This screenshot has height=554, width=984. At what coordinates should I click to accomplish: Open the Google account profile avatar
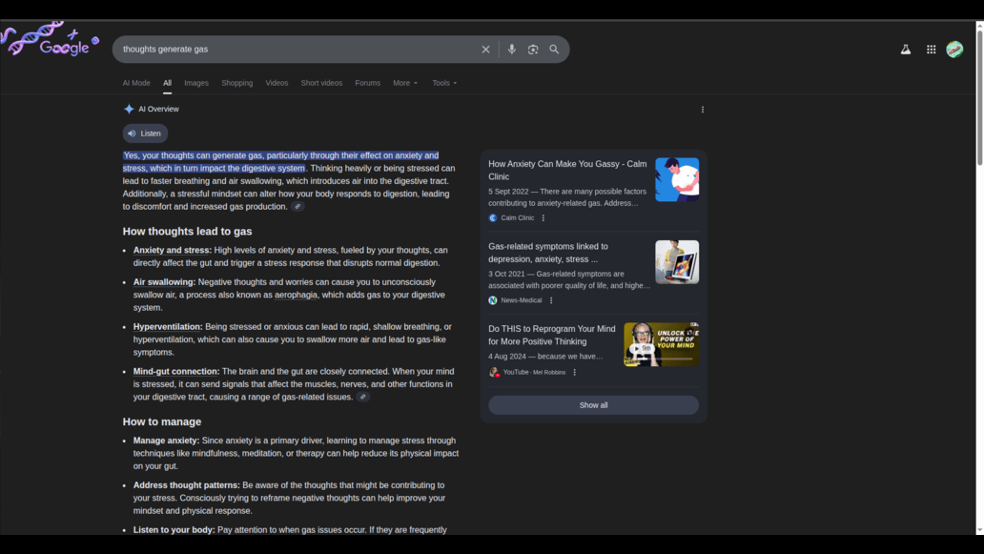[954, 50]
